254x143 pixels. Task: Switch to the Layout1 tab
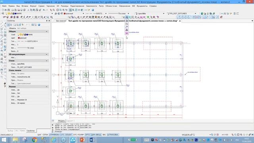(x=70, y=121)
